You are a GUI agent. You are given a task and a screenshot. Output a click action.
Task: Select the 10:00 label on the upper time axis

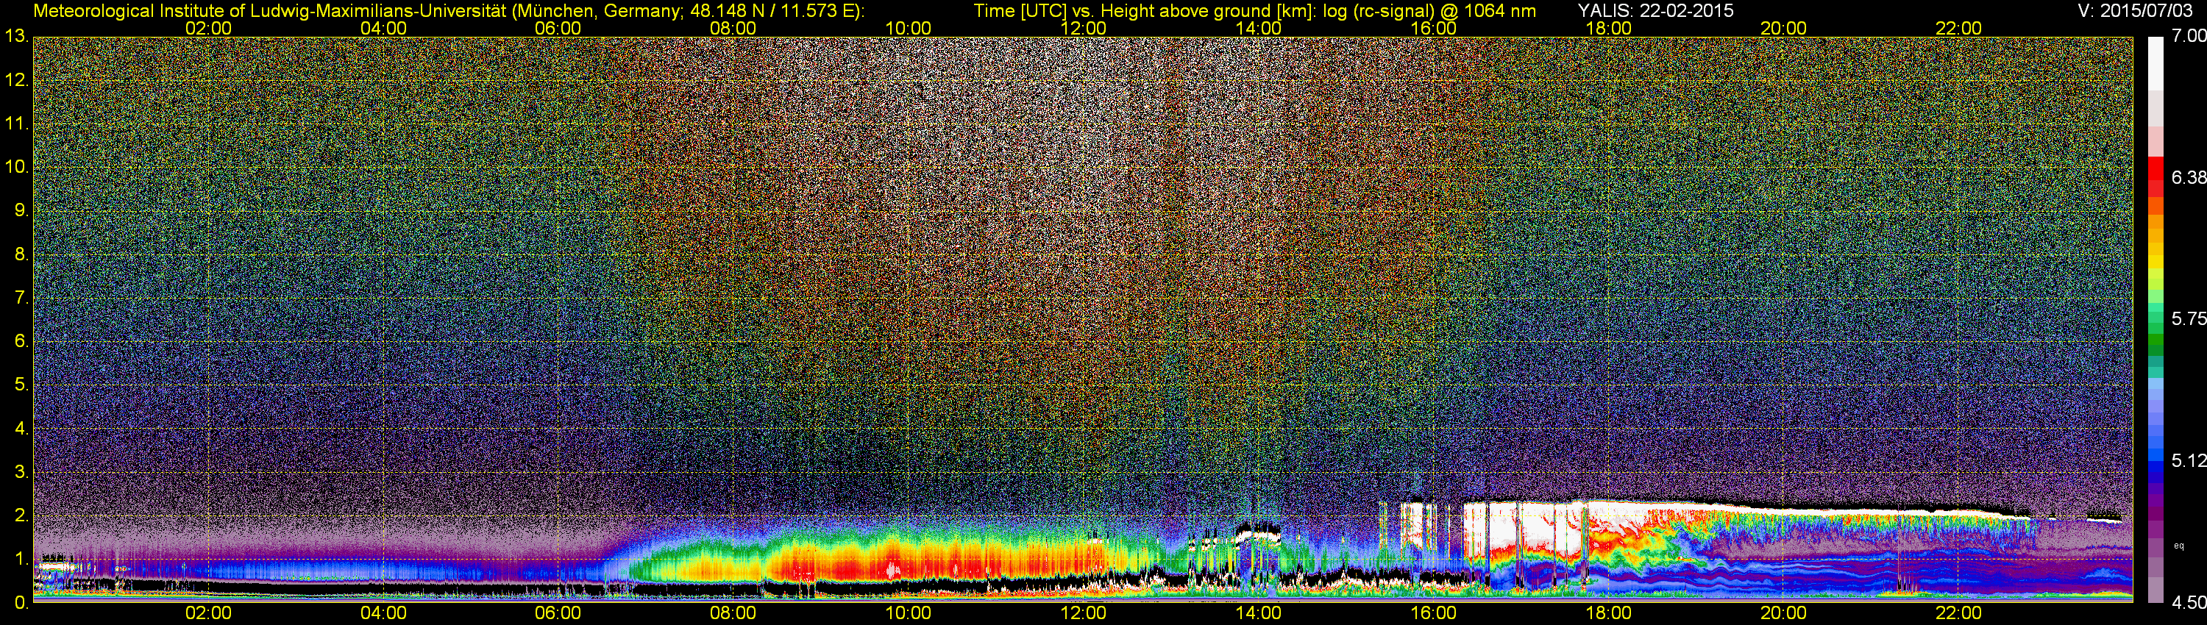coord(908,28)
